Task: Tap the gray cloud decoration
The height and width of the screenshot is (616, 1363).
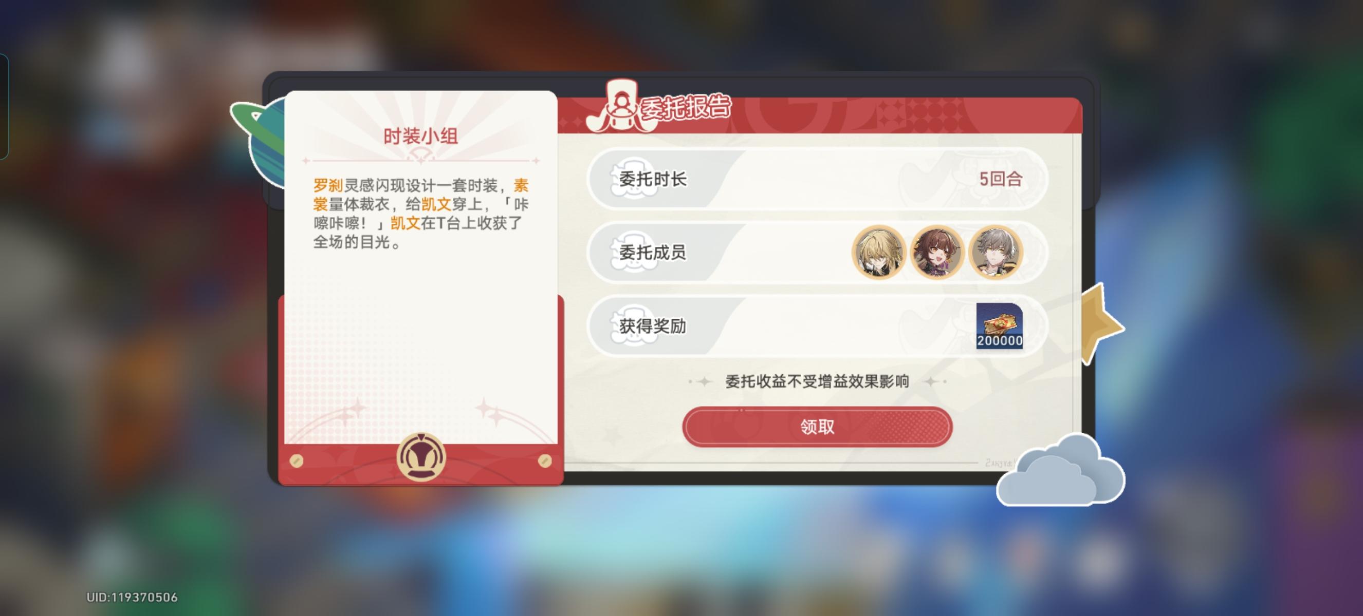Action: click(1060, 470)
